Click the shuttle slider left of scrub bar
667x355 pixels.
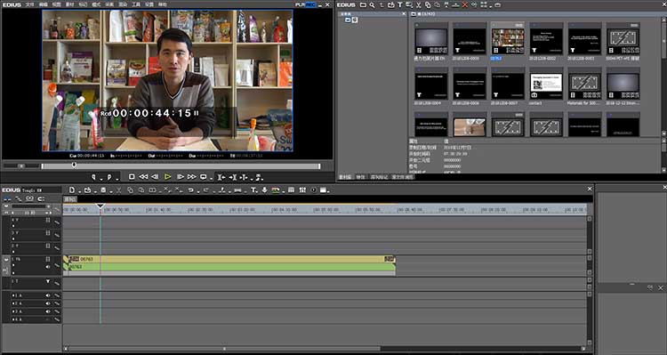(x=20, y=166)
